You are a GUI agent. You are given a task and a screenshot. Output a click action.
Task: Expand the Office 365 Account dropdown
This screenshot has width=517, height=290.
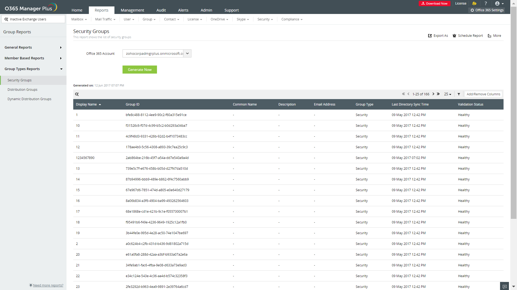coord(187,53)
